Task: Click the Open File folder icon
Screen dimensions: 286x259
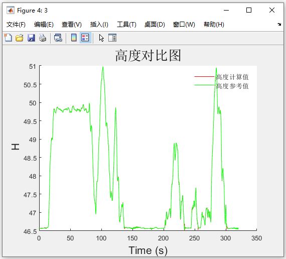Action: (x=20, y=38)
